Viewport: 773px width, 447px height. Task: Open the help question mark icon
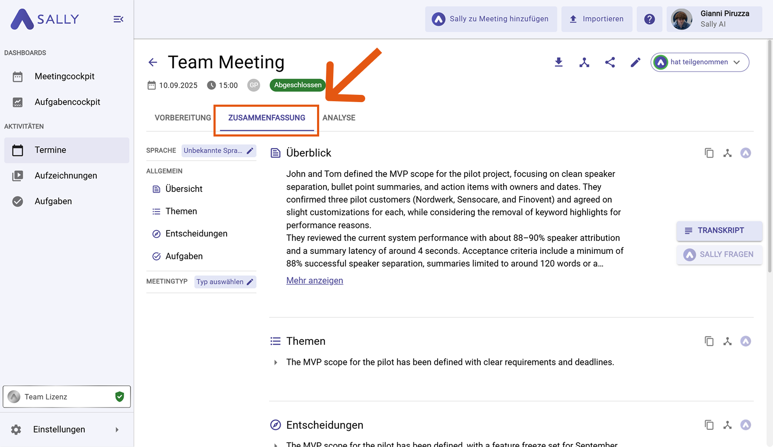(649, 19)
